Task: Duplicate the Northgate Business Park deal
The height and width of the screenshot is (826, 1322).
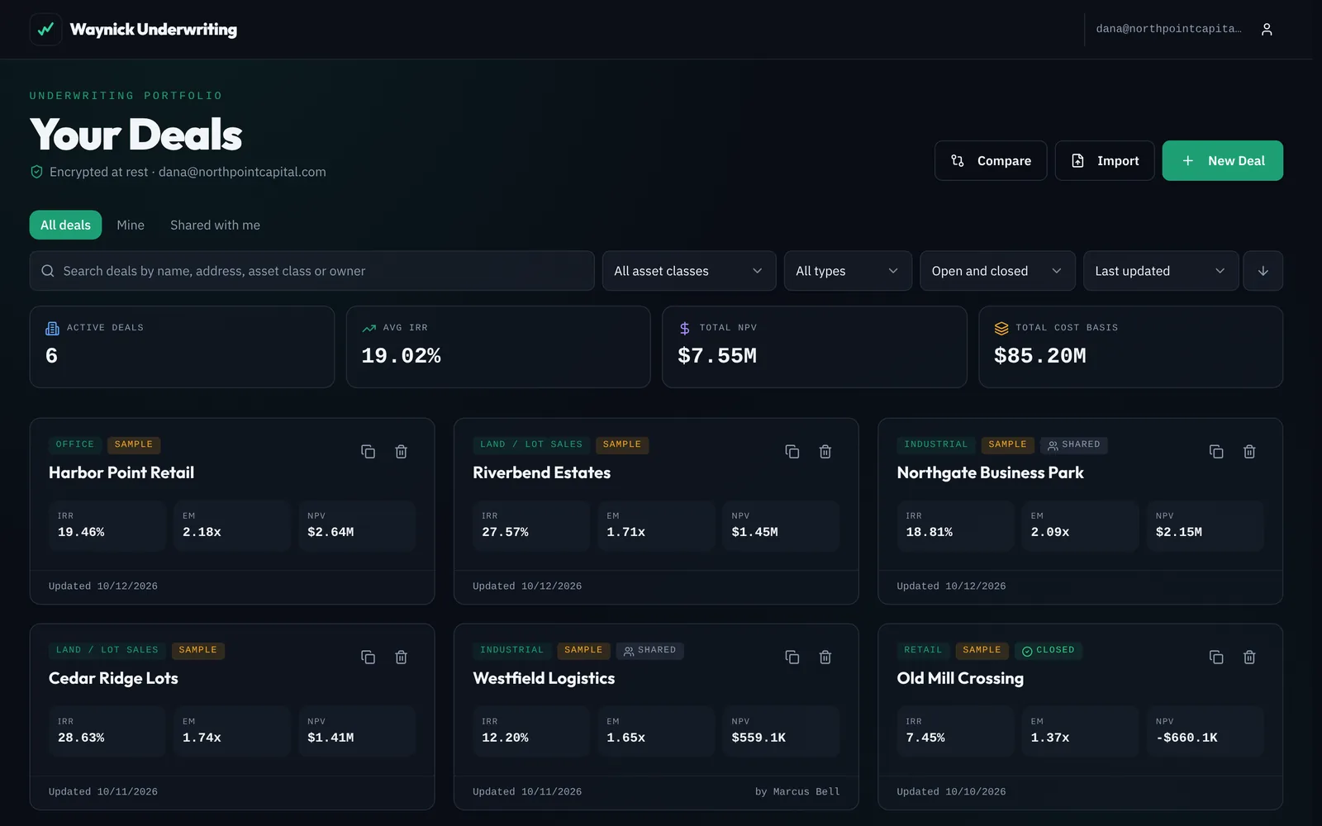Action: (1216, 452)
